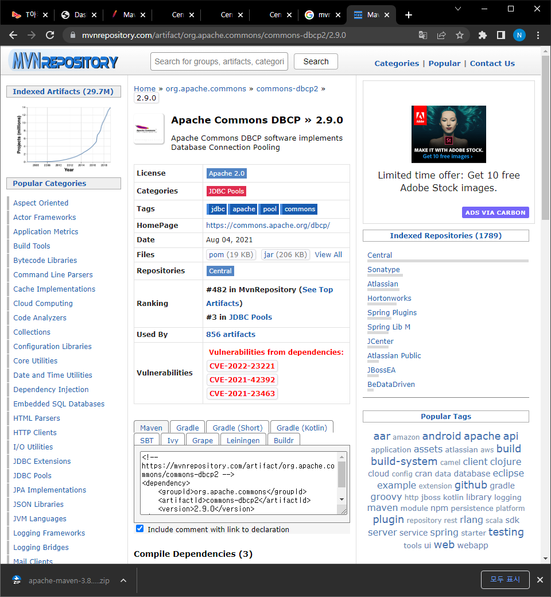
Task: Reload the current page
Action: [x=50, y=36]
